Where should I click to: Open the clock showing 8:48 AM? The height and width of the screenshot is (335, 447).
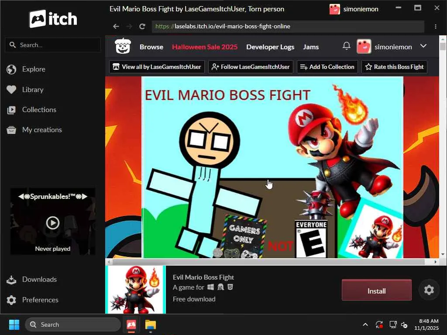[426, 325]
